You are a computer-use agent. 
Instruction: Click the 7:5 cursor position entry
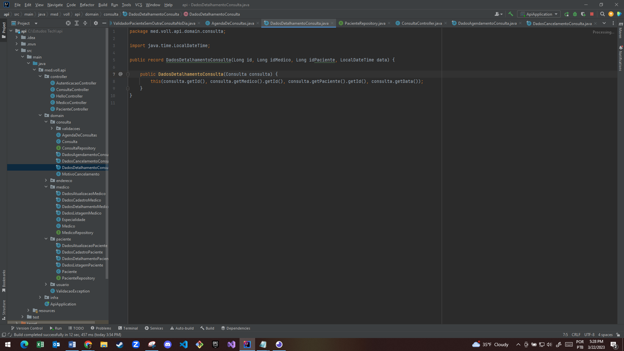coord(565,334)
